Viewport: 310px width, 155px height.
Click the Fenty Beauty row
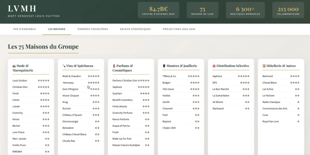[x=131, y=106]
